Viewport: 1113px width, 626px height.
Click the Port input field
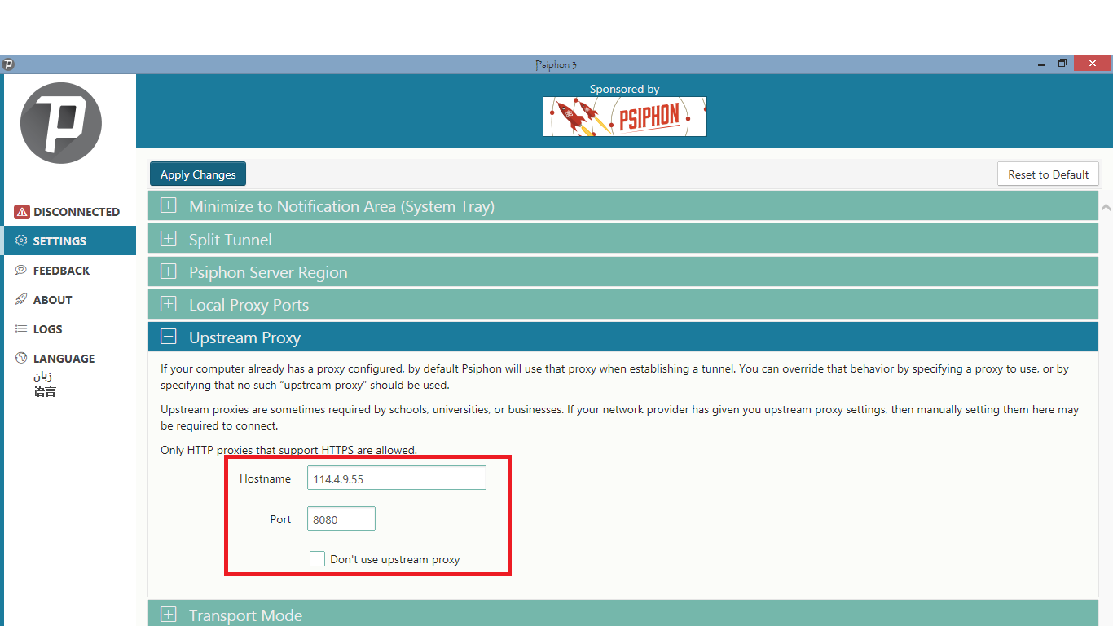[341, 519]
